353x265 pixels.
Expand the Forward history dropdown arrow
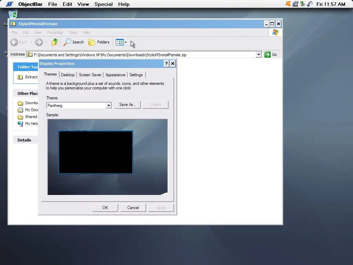(x=47, y=42)
